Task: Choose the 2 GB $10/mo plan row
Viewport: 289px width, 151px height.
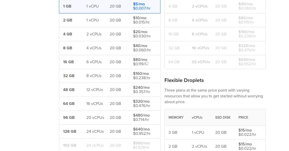Action: click(x=110, y=20)
